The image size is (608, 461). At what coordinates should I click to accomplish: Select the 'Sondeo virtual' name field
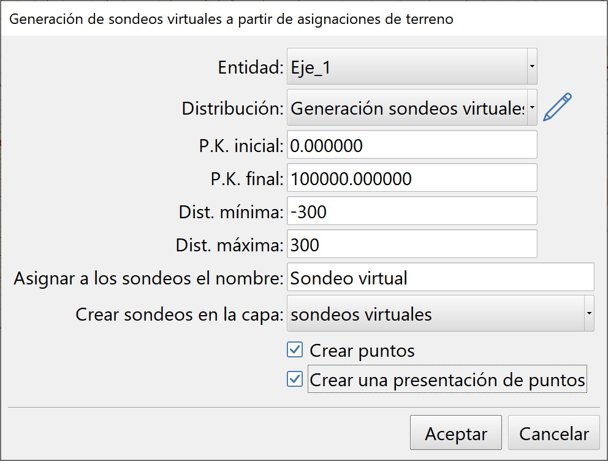click(440, 277)
